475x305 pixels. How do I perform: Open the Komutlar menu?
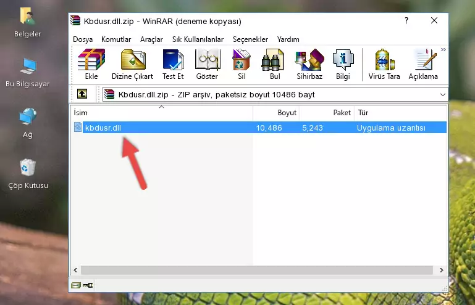pyautogui.click(x=116, y=39)
